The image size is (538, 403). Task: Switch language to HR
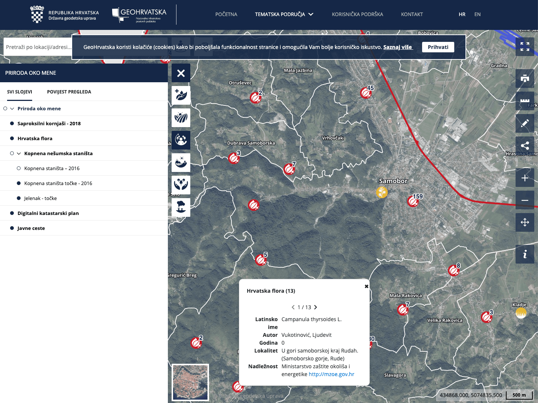pyautogui.click(x=462, y=14)
